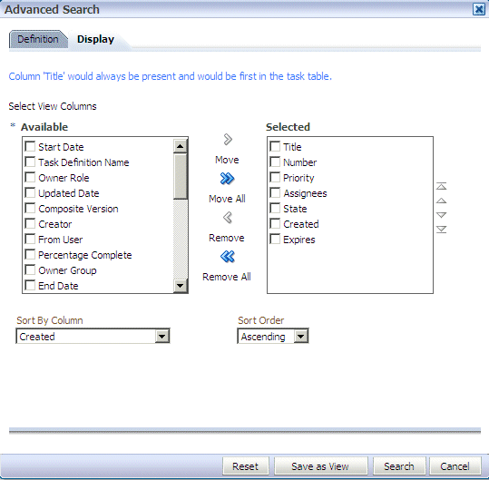Click the double-arrow Move All icon
This screenshot has height=480, width=489.
[x=227, y=179]
